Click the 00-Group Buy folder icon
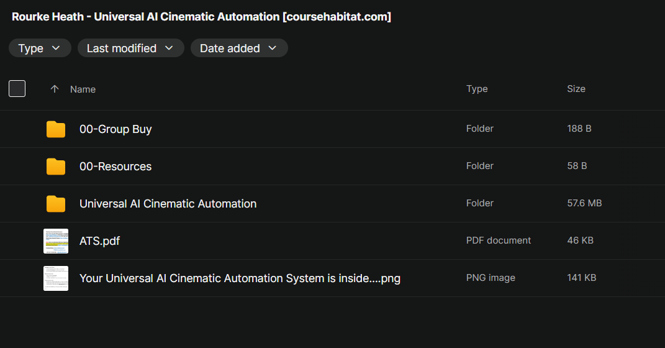The image size is (665, 348). 55,129
